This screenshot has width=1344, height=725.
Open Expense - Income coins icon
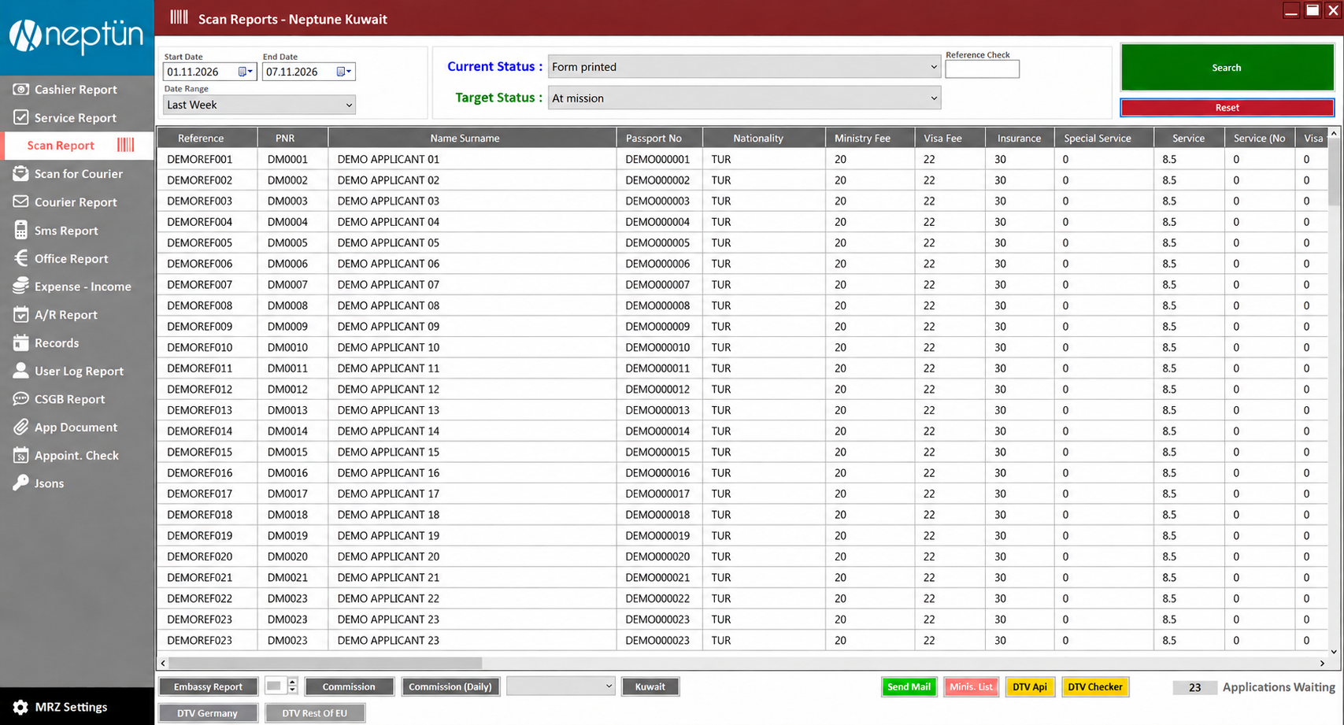point(20,286)
